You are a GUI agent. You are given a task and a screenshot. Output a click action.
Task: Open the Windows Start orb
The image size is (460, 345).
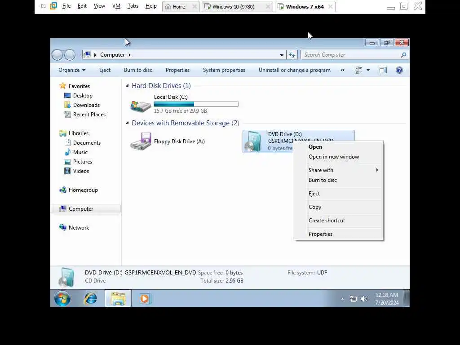coord(62,299)
